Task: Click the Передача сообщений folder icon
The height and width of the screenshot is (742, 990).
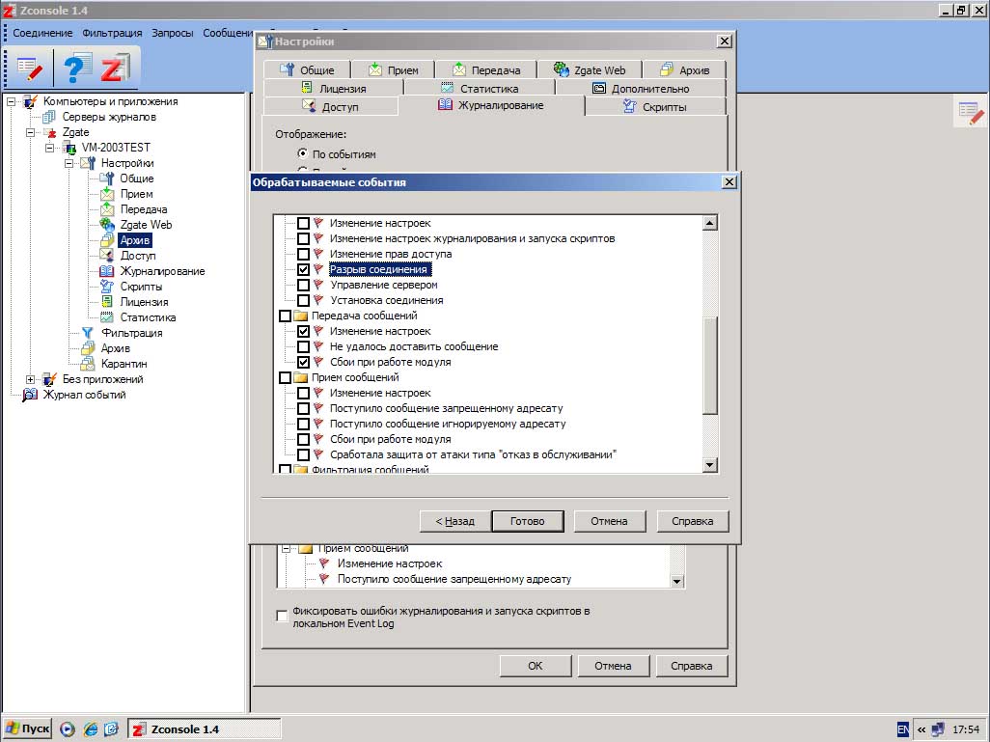Action: (300, 316)
